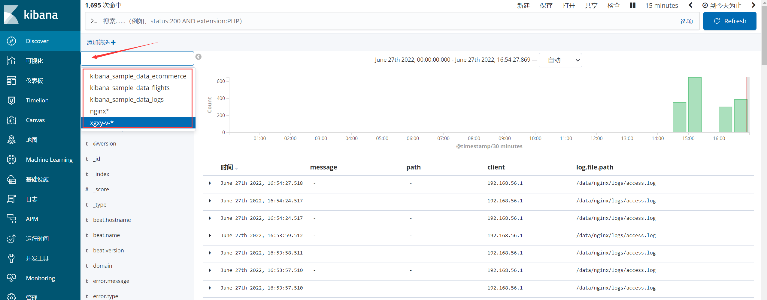Screen dimensions: 767x300
Task: Open the 到今天为止 time picker
Action: pyautogui.click(x=722, y=5)
